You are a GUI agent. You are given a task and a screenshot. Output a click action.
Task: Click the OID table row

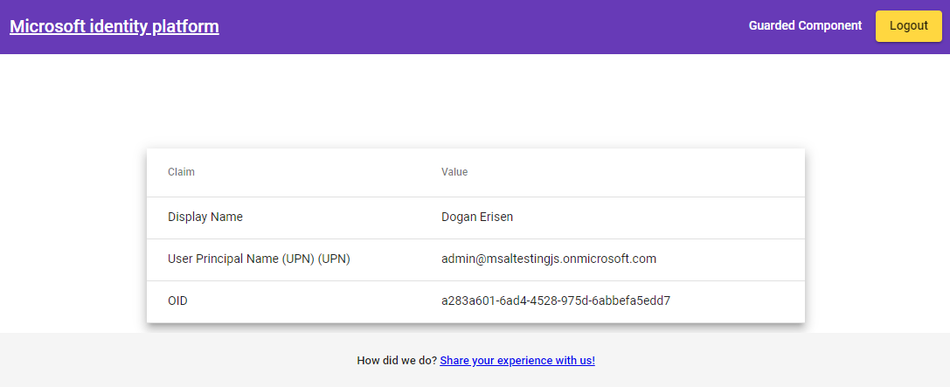coord(475,301)
